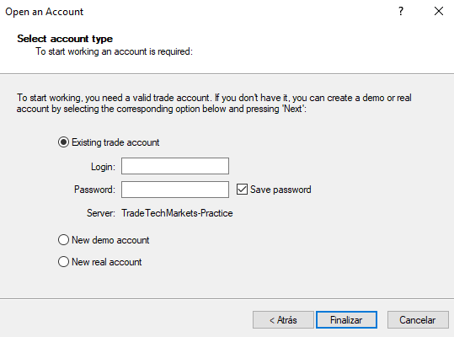Go back with the Atrás button

point(283,320)
